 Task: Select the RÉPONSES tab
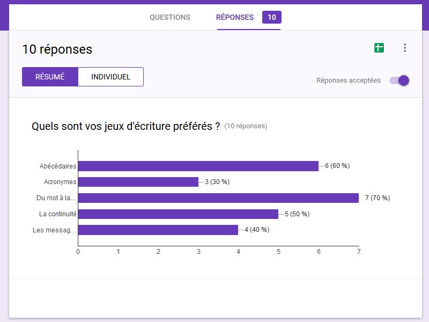[235, 17]
